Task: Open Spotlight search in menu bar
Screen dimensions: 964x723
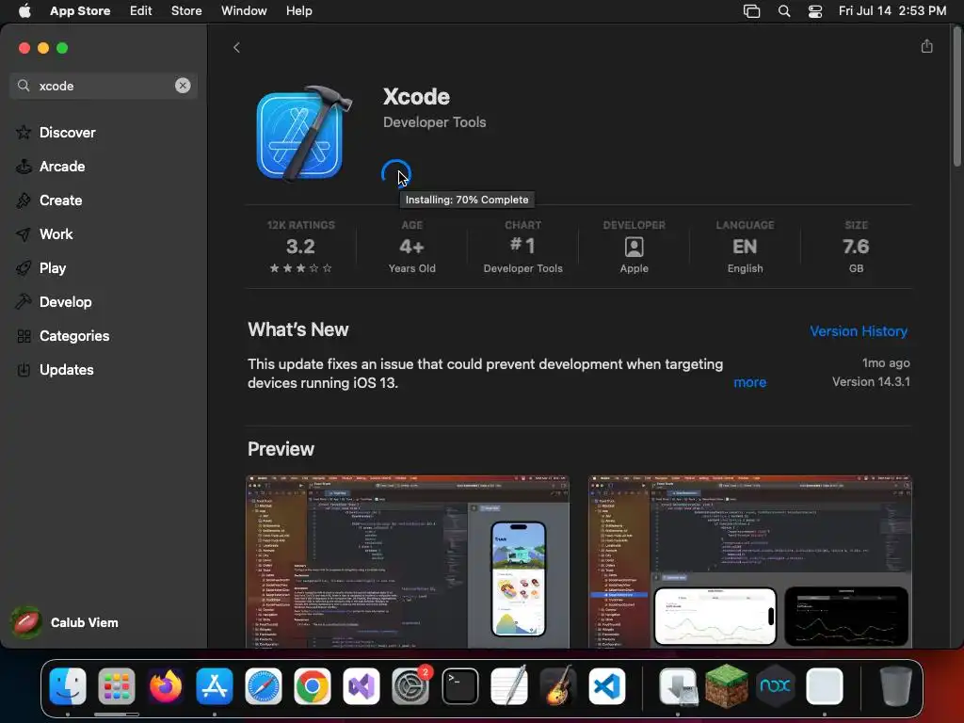Action: [x=784, y=11]
